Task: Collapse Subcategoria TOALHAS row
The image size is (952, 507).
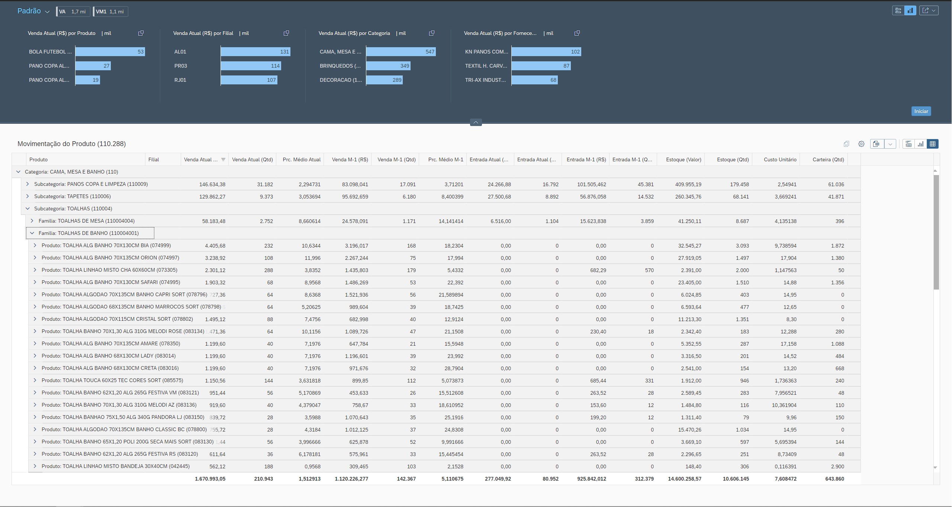Action: pos(27,209)
